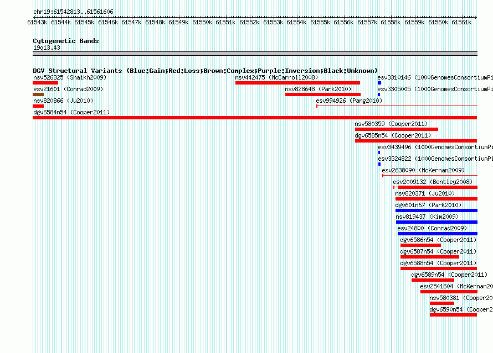Click the 61561k ruler tick label

pyautogui.click(x=461, y=22)
